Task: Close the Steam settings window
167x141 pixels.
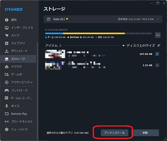Action: tap(164, 3)
